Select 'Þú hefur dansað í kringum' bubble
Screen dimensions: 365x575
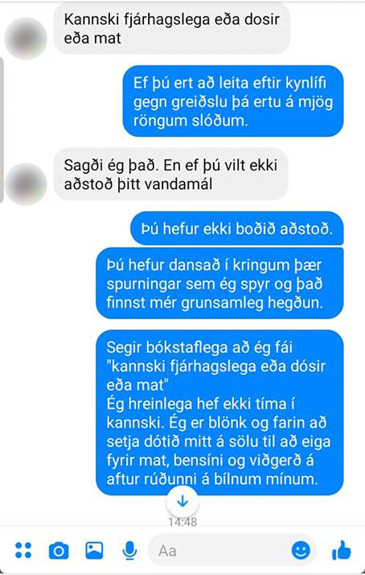219,283
